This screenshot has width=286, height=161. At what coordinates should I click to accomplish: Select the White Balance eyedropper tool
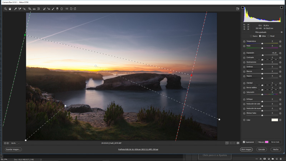pos(15,9)
